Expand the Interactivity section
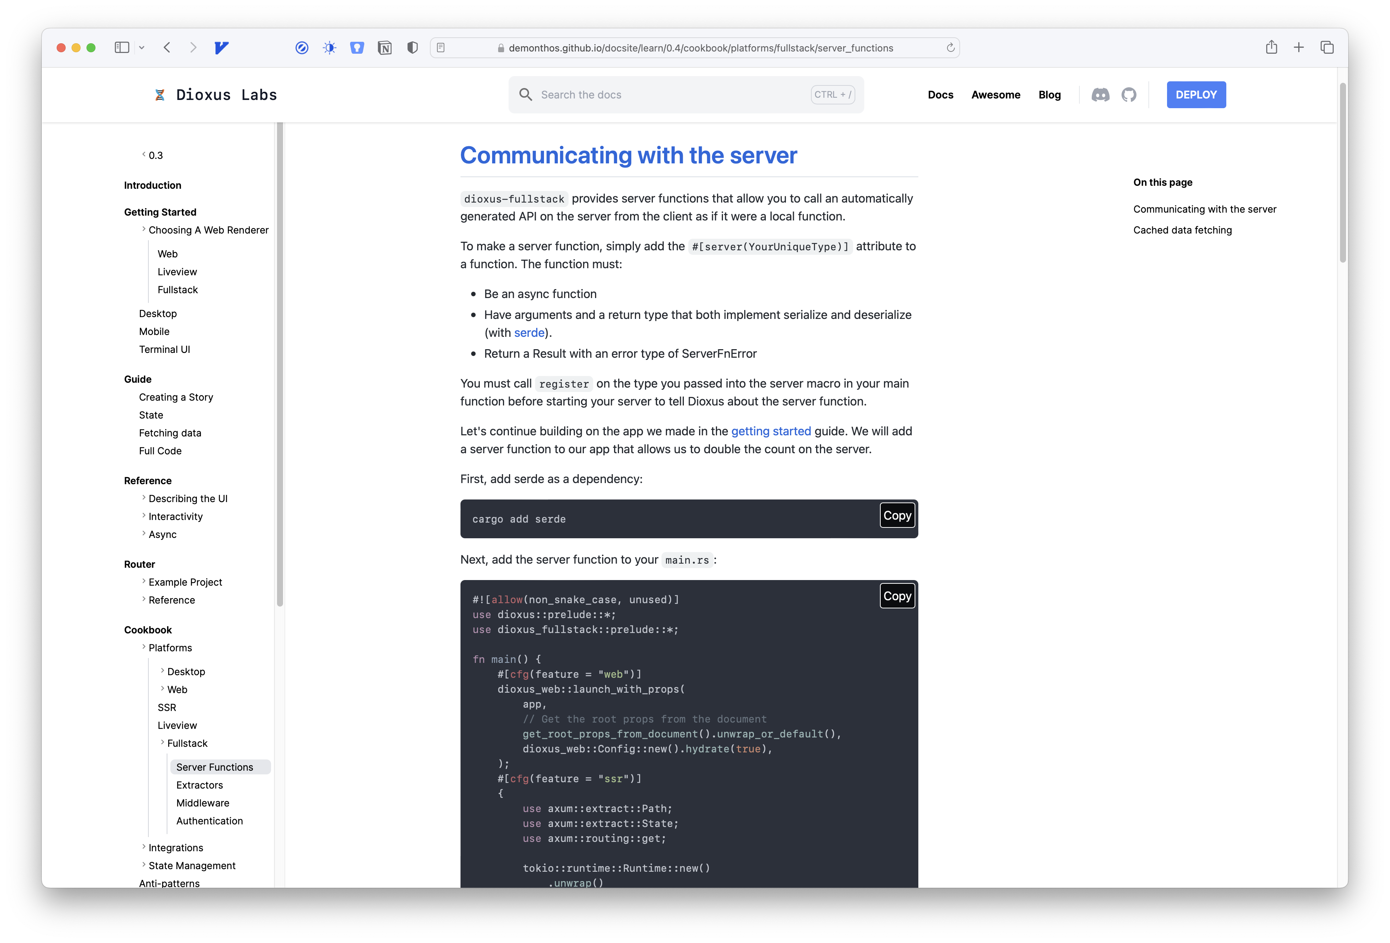This screenshot has height=943, width=1390. 144,515
